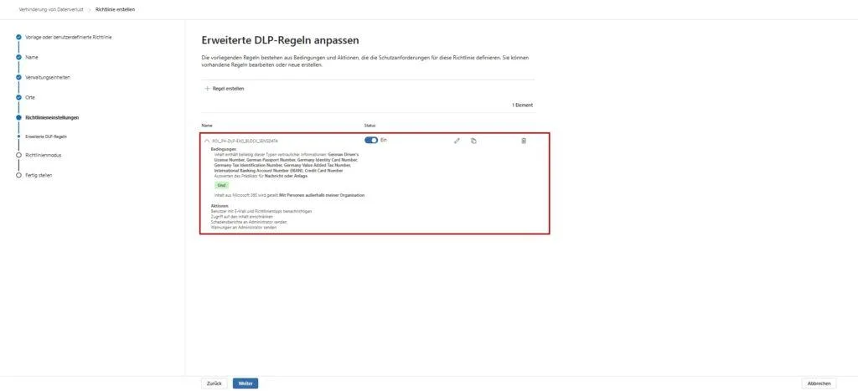
Task: Click the plus icon beside Regel erstellen
Action: (x=208, y=88)
